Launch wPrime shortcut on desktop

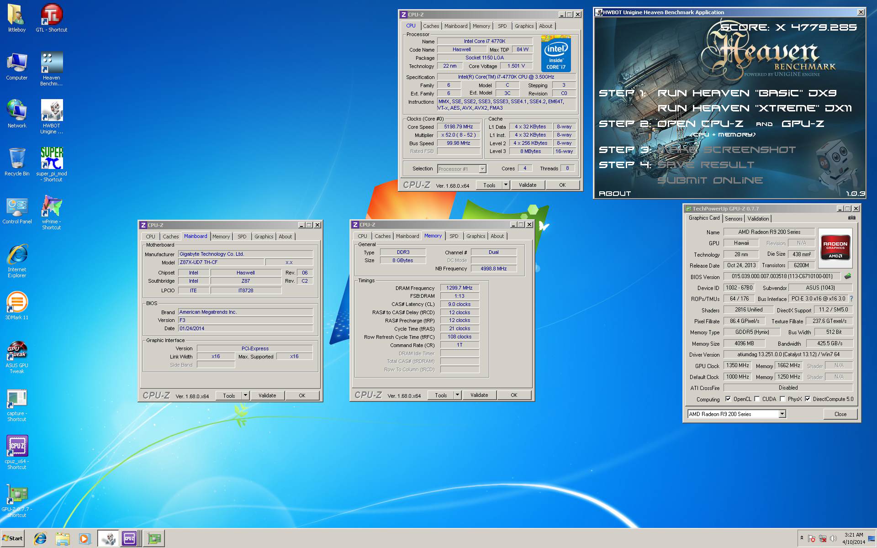pyautogui.click(x=52, y=213)
